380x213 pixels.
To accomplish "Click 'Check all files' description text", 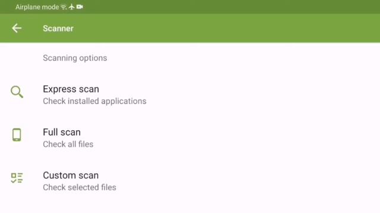I will tap(68, 144).
